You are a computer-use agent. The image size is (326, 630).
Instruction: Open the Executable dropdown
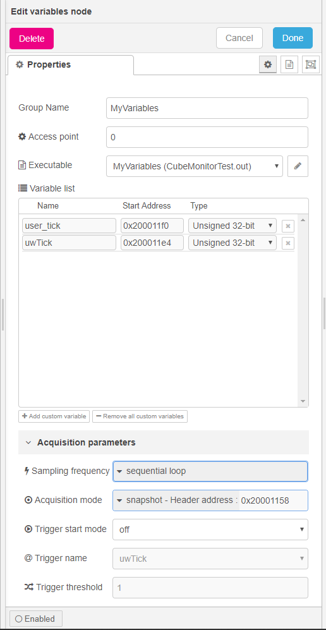tap(195, 166)
